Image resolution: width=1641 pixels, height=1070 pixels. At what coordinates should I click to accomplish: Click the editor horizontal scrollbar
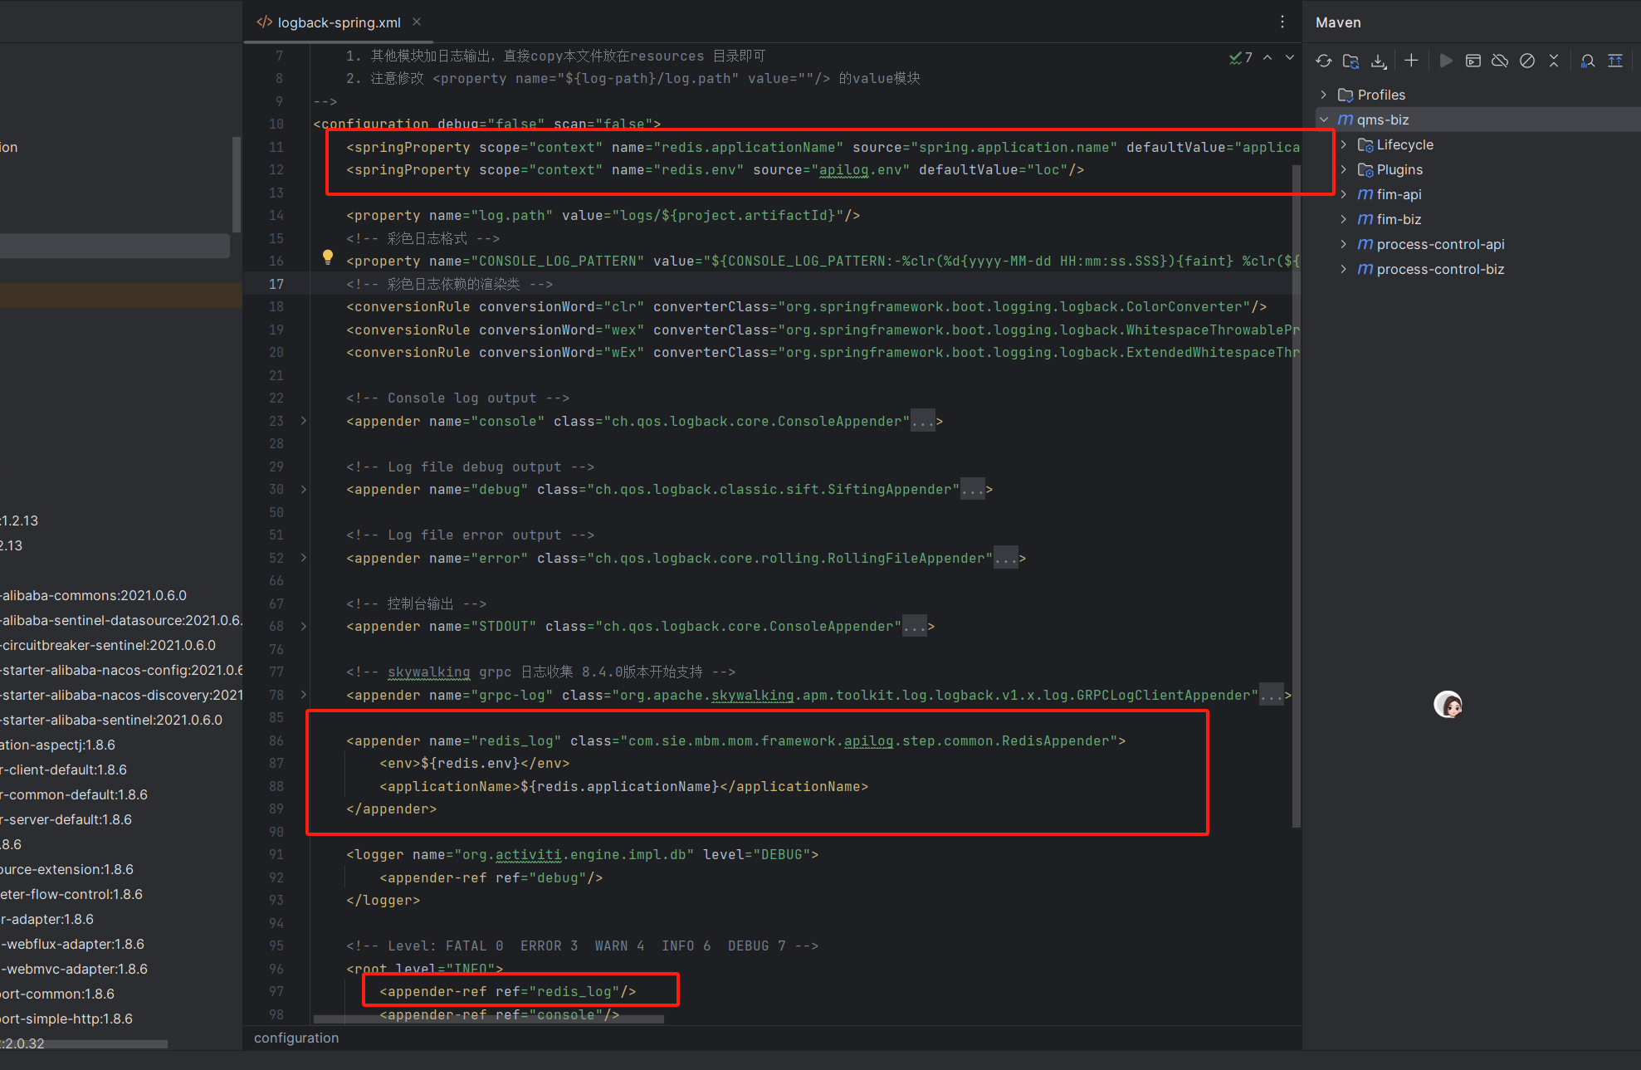488,1019
